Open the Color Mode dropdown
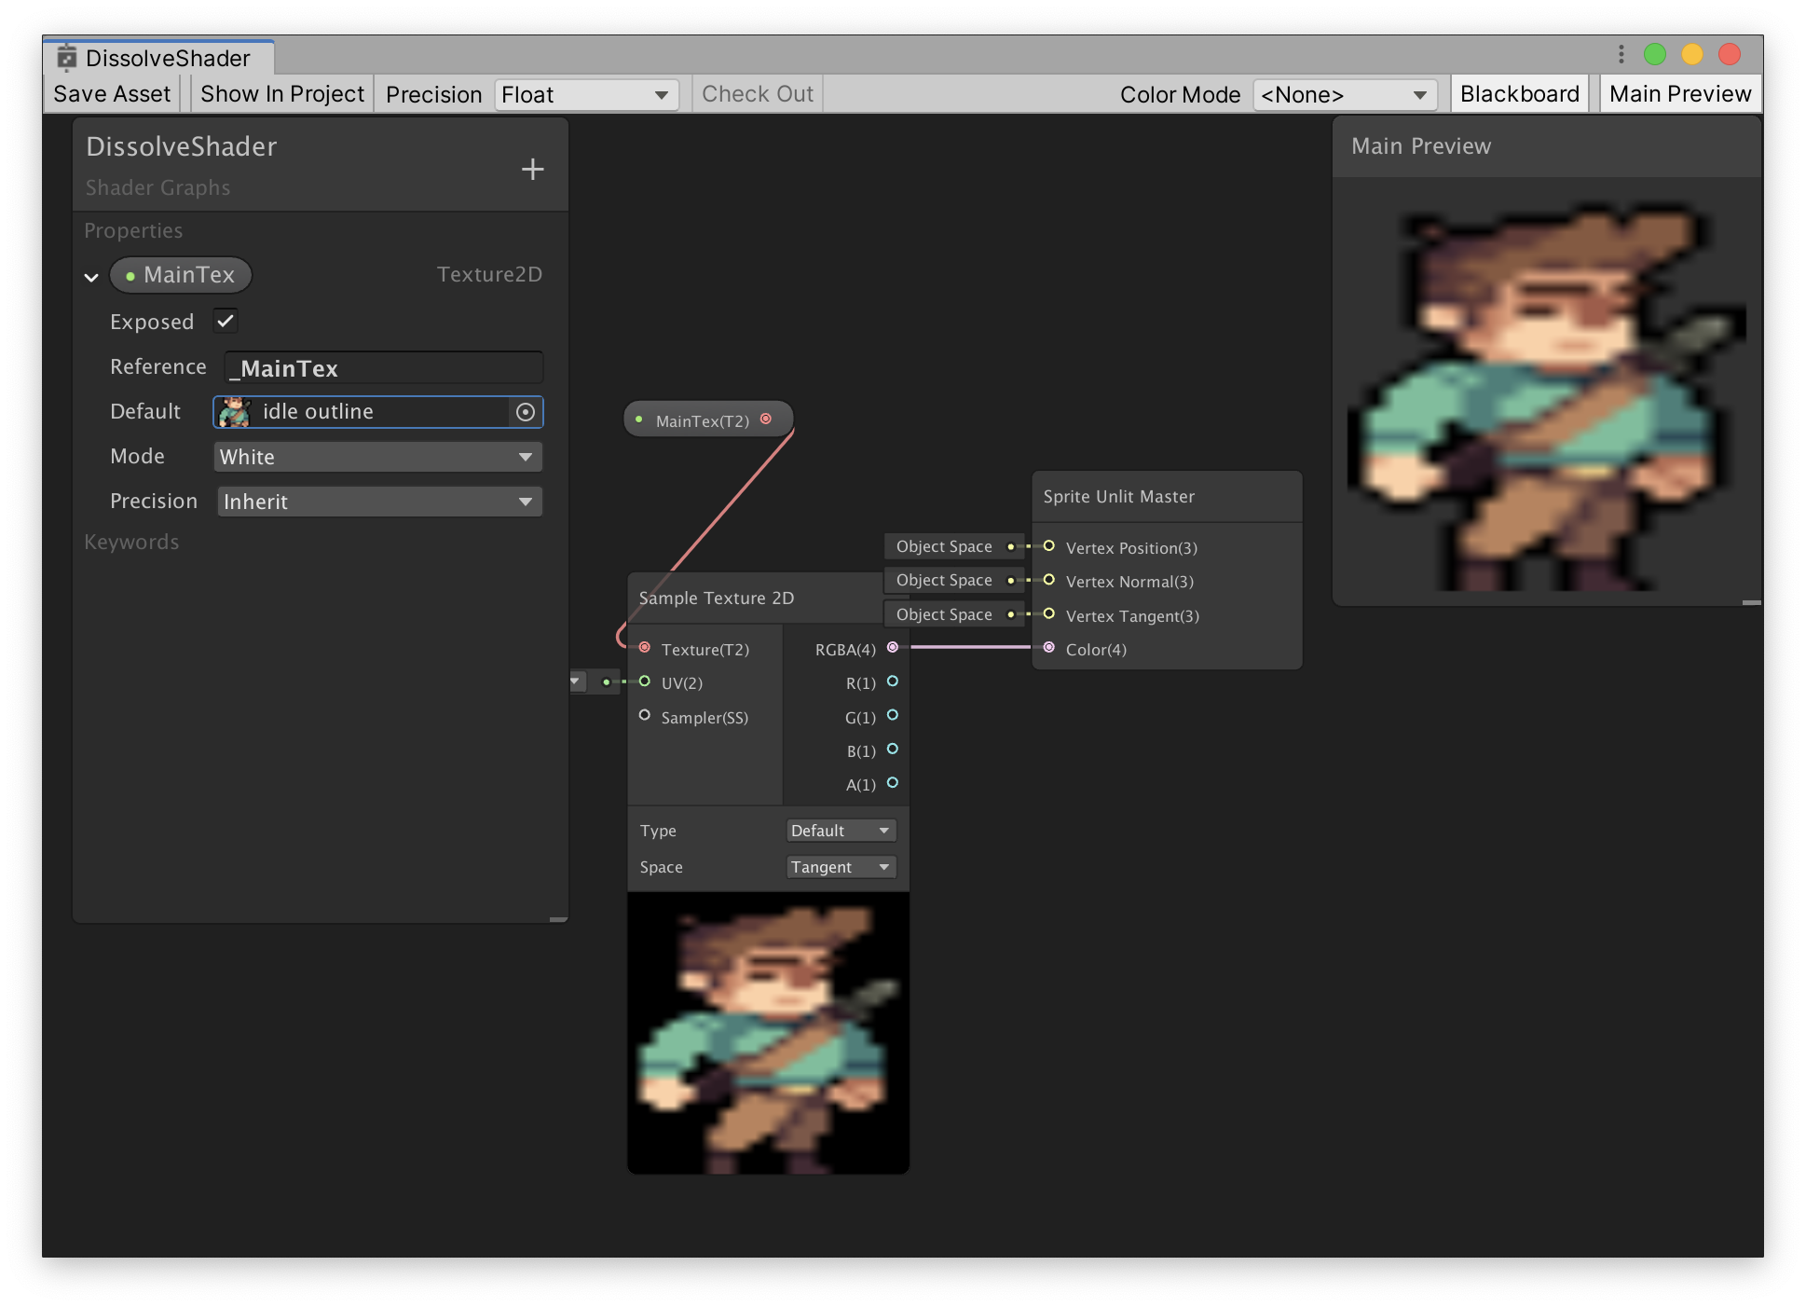1806x1307 pixels. (1344, 95)
